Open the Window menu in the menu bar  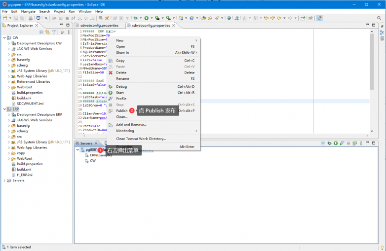point(85,11)
